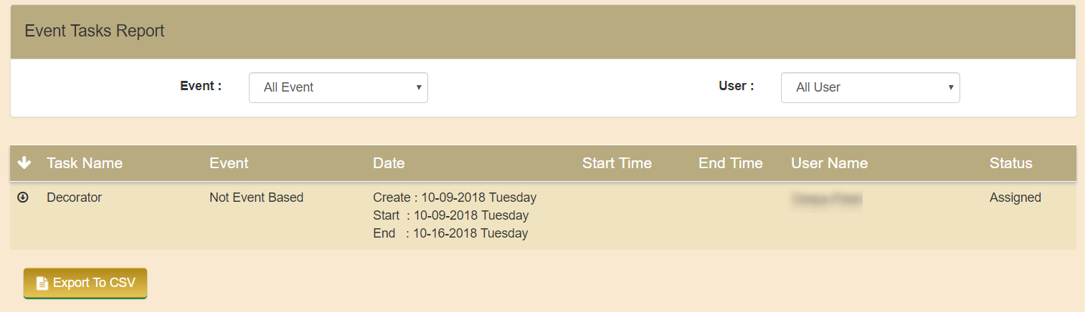This screenshot has height=312, width=1085.
Task: Open the All Event dropdown
Action: tap(338, 87)
